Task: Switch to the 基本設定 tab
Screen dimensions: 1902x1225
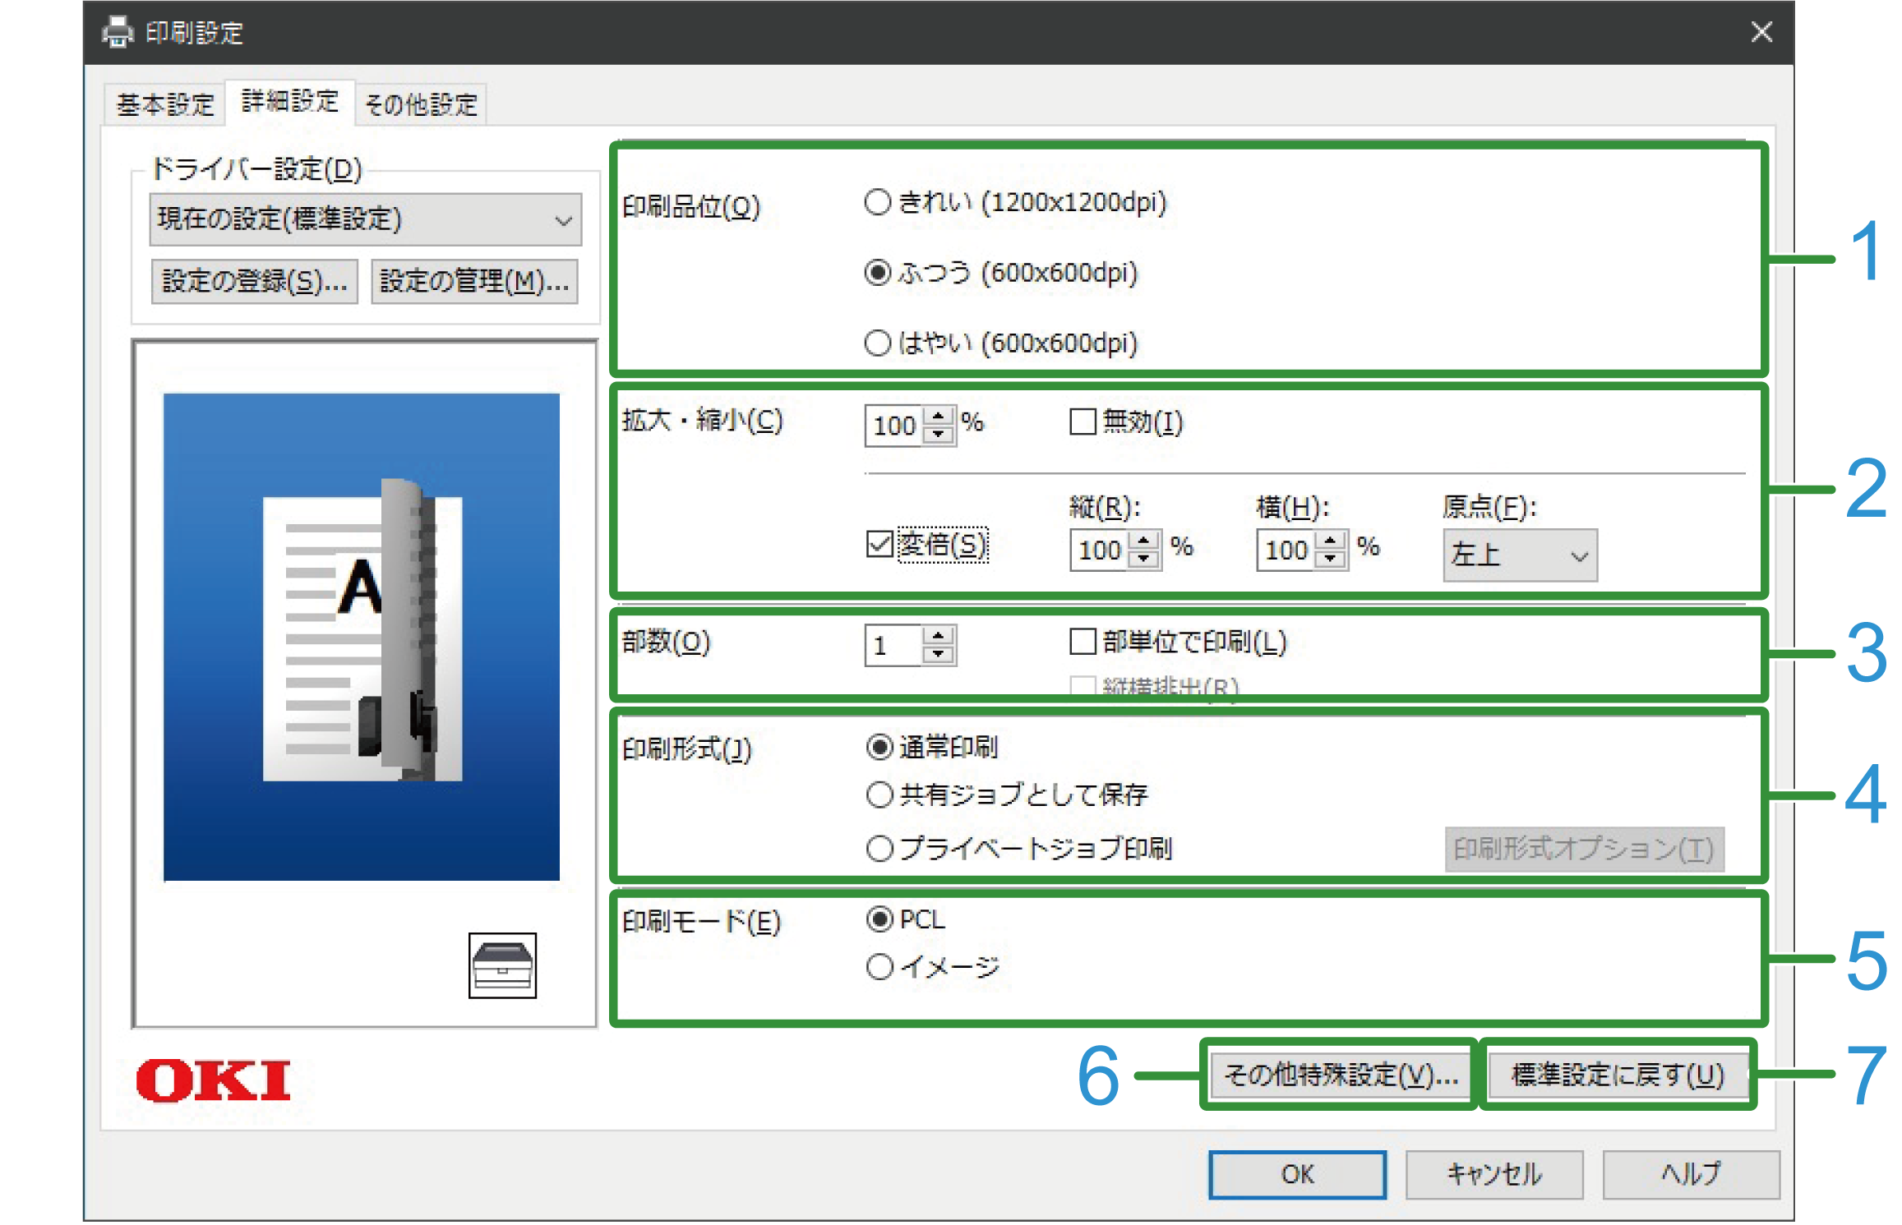Action: tap(164, 103)
